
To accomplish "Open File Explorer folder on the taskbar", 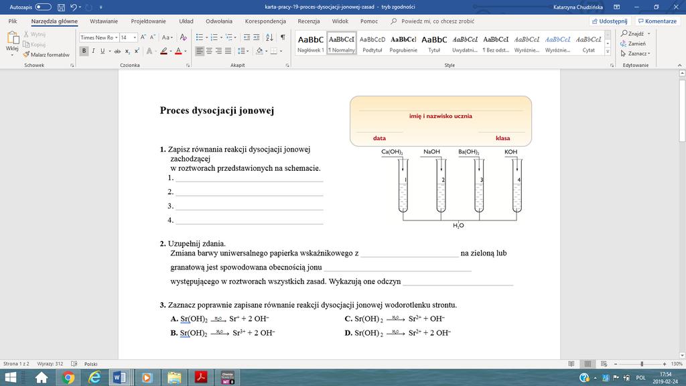I will pos(174,377).
